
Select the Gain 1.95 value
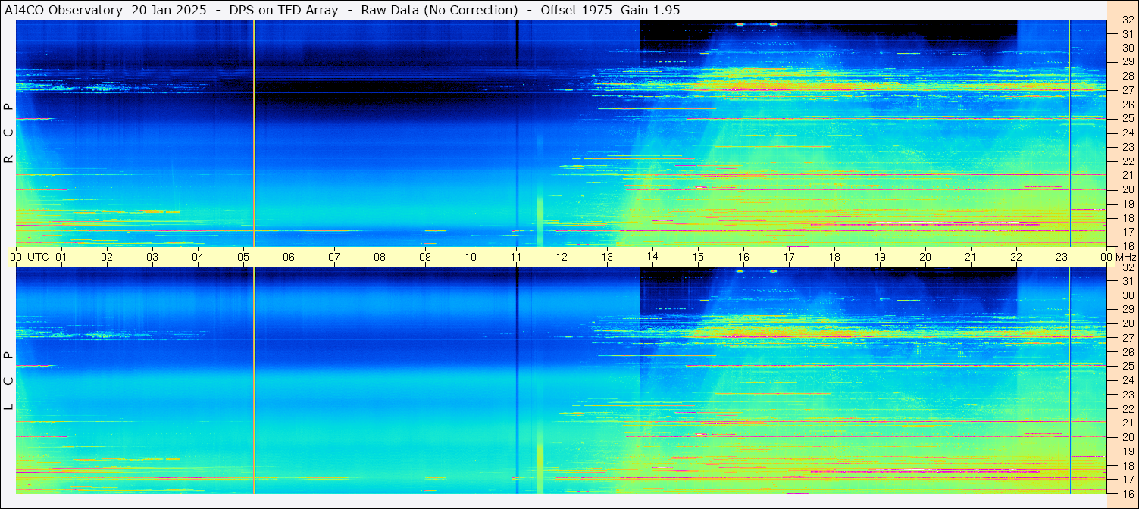tap(650, 10)
